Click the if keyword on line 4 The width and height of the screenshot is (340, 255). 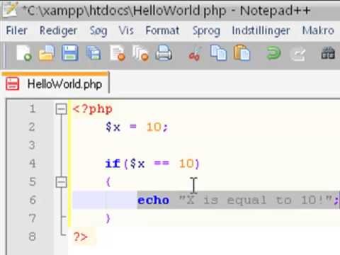tap(113, 164)
